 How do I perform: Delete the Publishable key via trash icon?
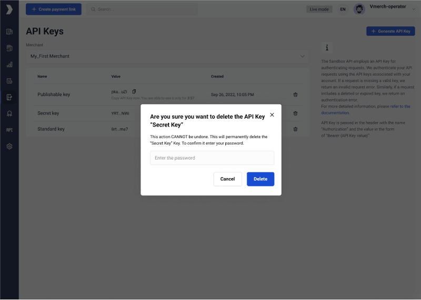click(295, 95)
